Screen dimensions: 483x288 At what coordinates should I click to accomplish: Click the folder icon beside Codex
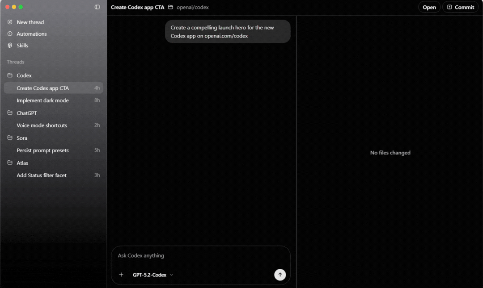(10, 75)
